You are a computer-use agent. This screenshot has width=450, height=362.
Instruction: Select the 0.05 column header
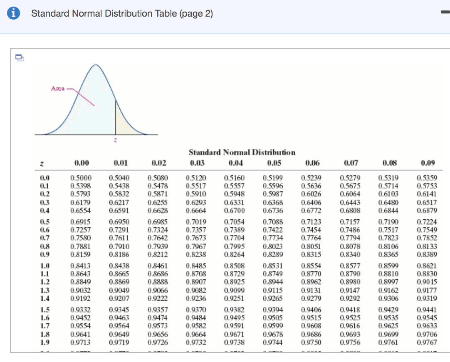[x=274, y=163]
